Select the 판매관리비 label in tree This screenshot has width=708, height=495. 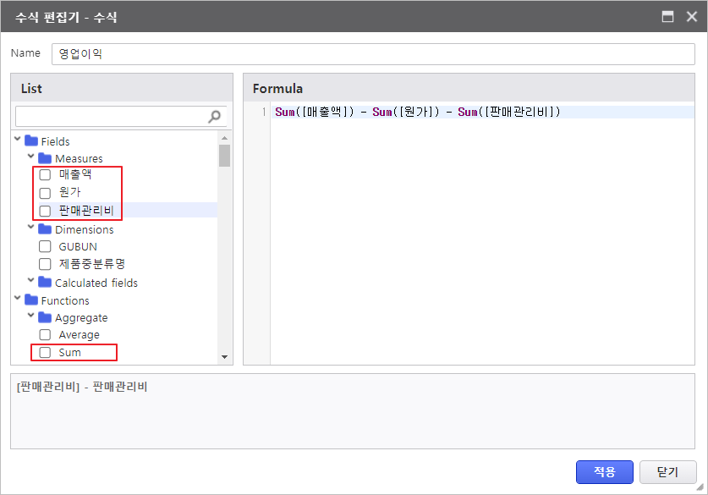(x=86, y=211)
